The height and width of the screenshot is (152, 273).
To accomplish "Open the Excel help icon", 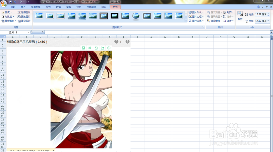I will pyautogui.click(x=258, y=7).
